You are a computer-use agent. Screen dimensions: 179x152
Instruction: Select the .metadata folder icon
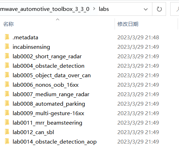coord(7,37)
